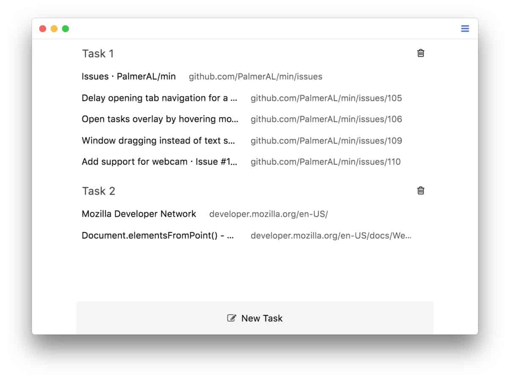The image size is (510, 380).
Task: Open the Mozilla Developer Network tab
Action: click(x=139, y=214)
